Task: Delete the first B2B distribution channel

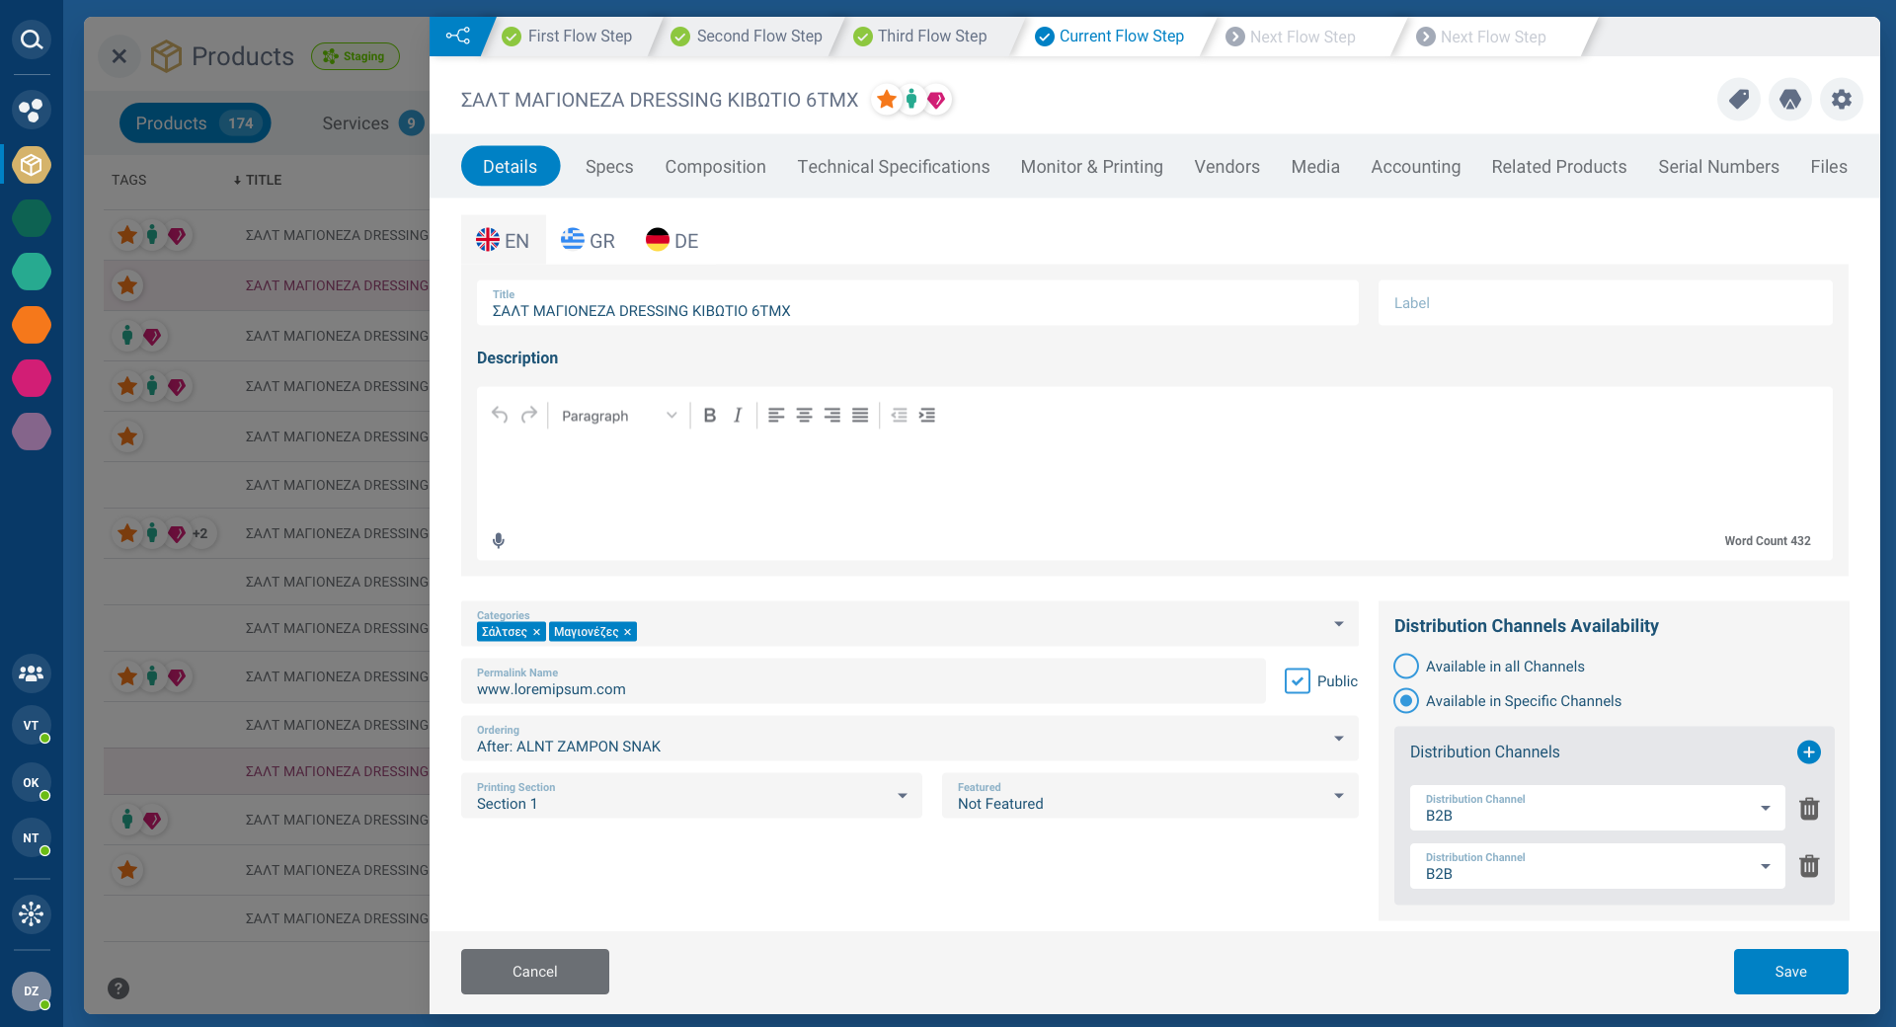Action: coord(1809,809)
